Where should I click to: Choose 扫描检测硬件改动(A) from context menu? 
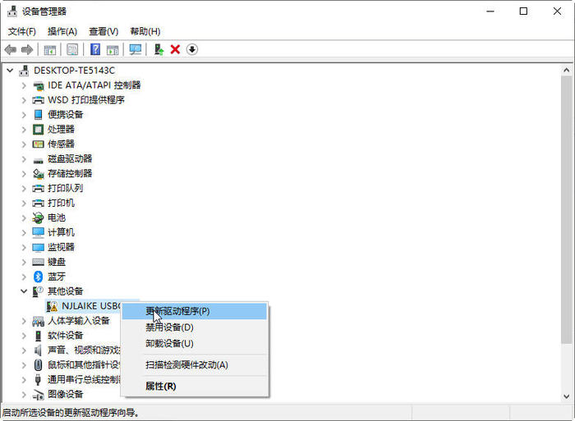pyautogui.click(x=195, y=365)
